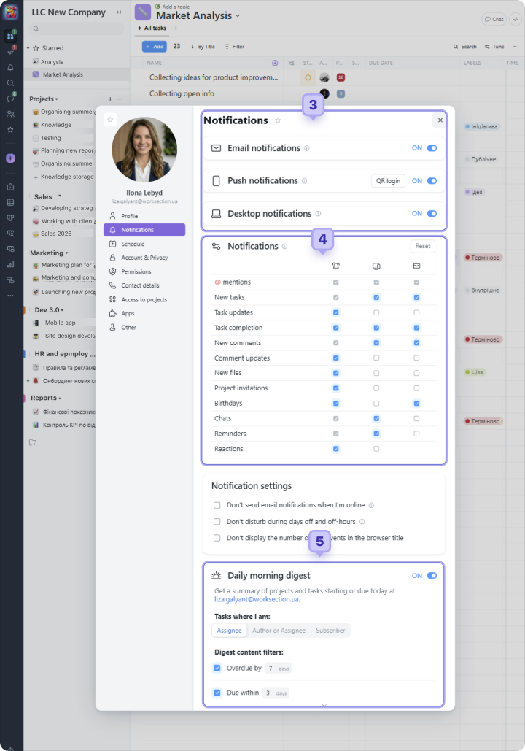Expand the Market Analysis title dropdown
This screenshot has height=751, width=525.
pos(238,16)
